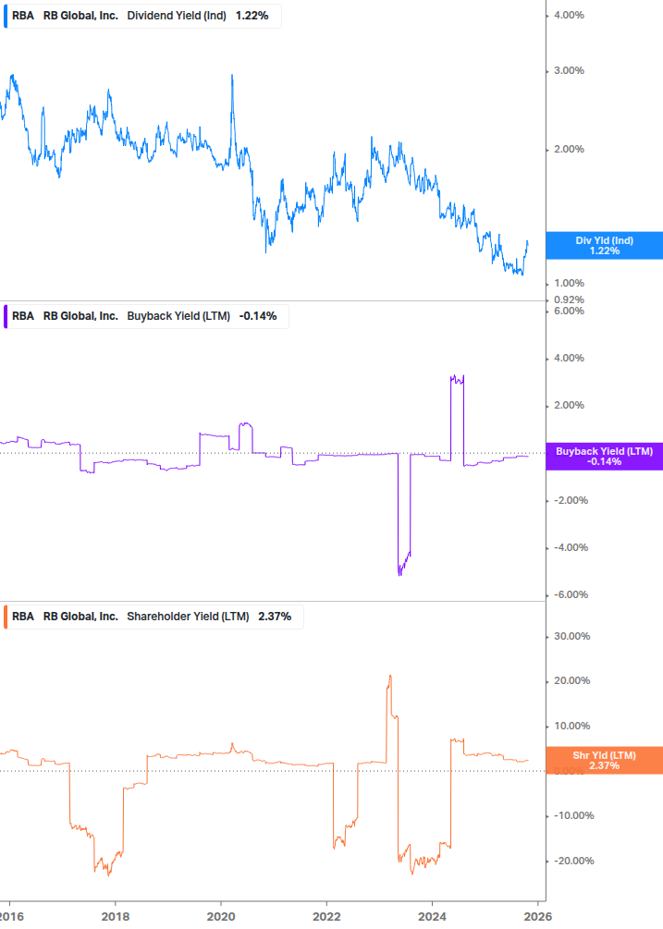Click the 30.00% label on the shareholder yield axis

click(x=571, y=636)
